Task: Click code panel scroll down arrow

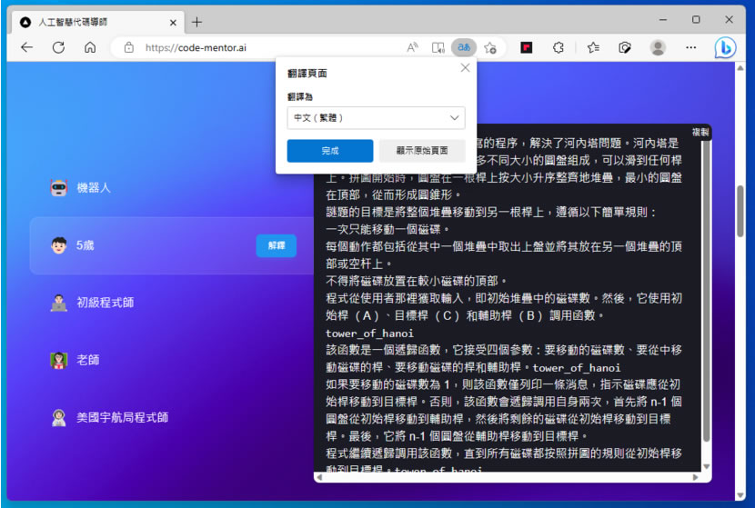Action: pos(707,466)
